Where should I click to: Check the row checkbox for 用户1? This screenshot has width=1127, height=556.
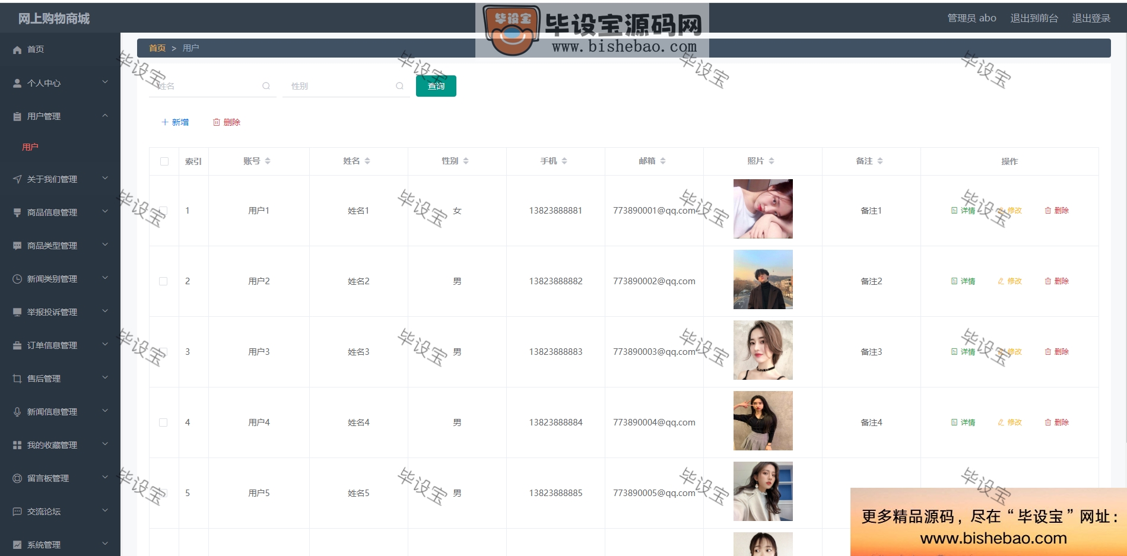(x=163, y=211)
